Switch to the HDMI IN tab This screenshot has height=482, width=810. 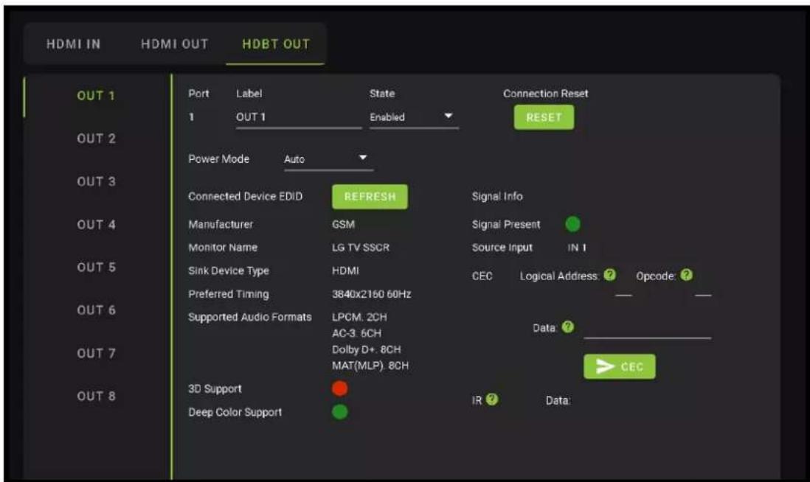click(x=73, y=44)
